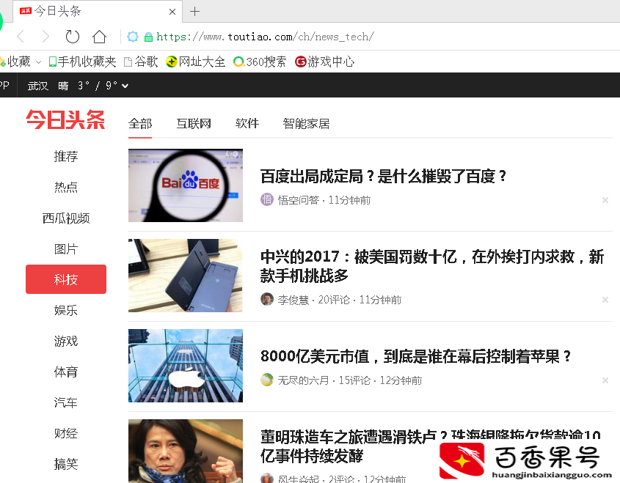Expand the 收藏 bookmarks dropdown arrow
Viewport: 620px width, 483px height.
point(38,62)
